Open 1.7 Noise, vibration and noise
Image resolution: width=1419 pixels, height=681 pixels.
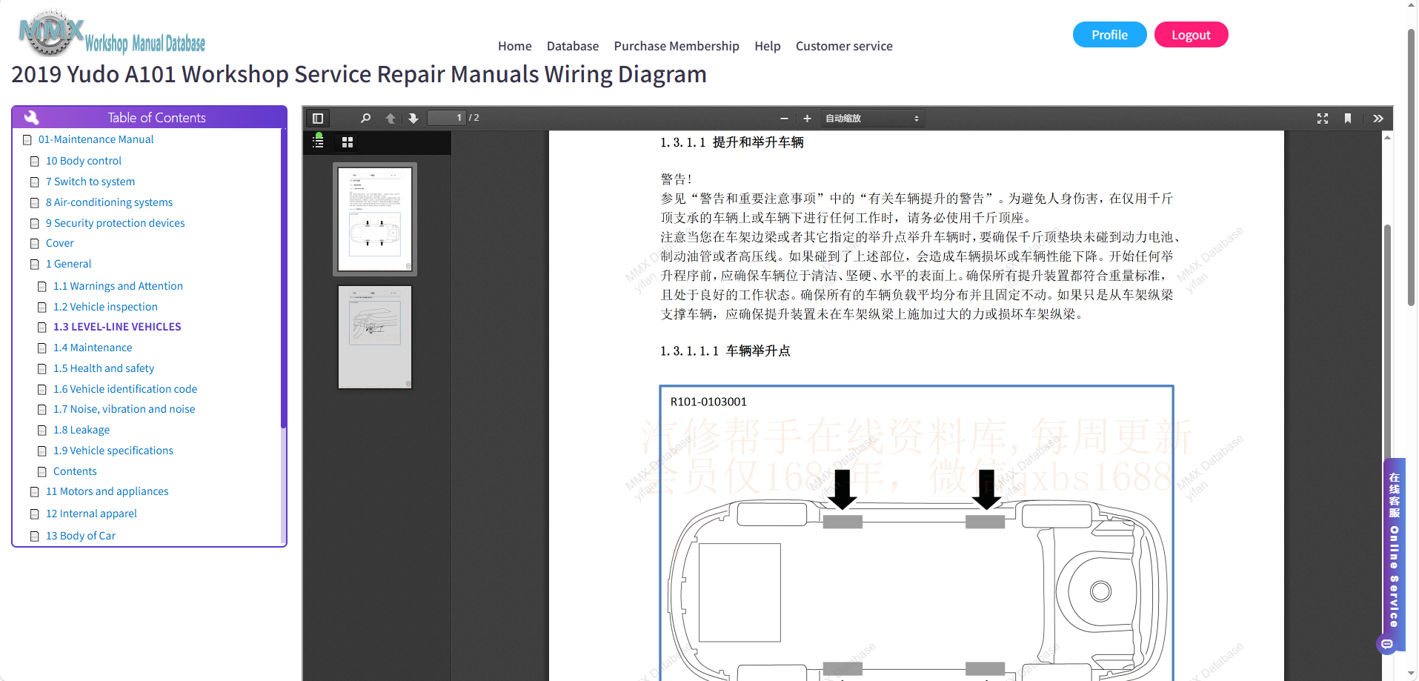124,409
